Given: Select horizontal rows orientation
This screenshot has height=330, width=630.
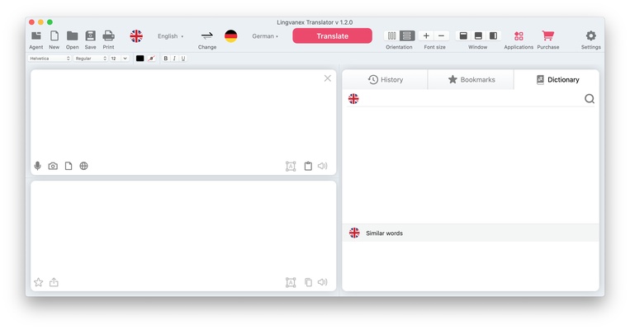Looking at the screenshot, I should (x=406, y=35).
